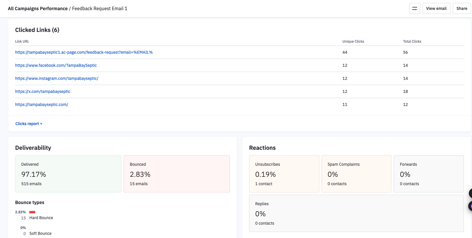Open the feedback-request page link

point(84,52)
